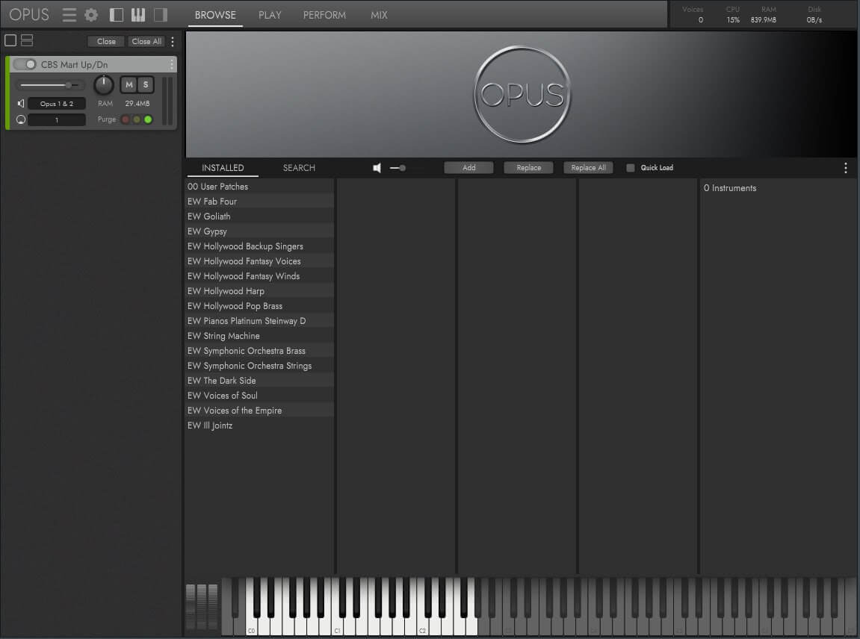
Task: Select EW Hollywood Fantasy Voices library
Action: click(261, 261)
